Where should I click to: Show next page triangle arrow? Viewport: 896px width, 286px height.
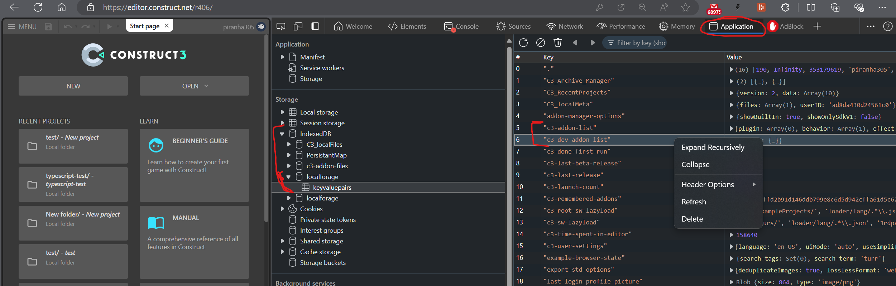point(593,43)
